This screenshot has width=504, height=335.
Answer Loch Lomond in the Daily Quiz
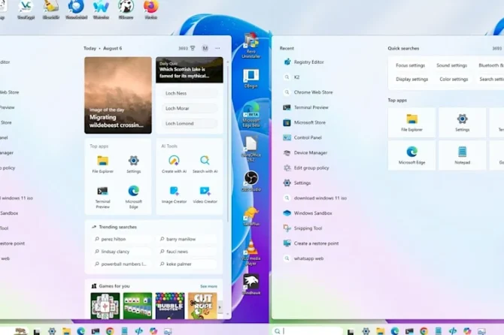[190, 123]
